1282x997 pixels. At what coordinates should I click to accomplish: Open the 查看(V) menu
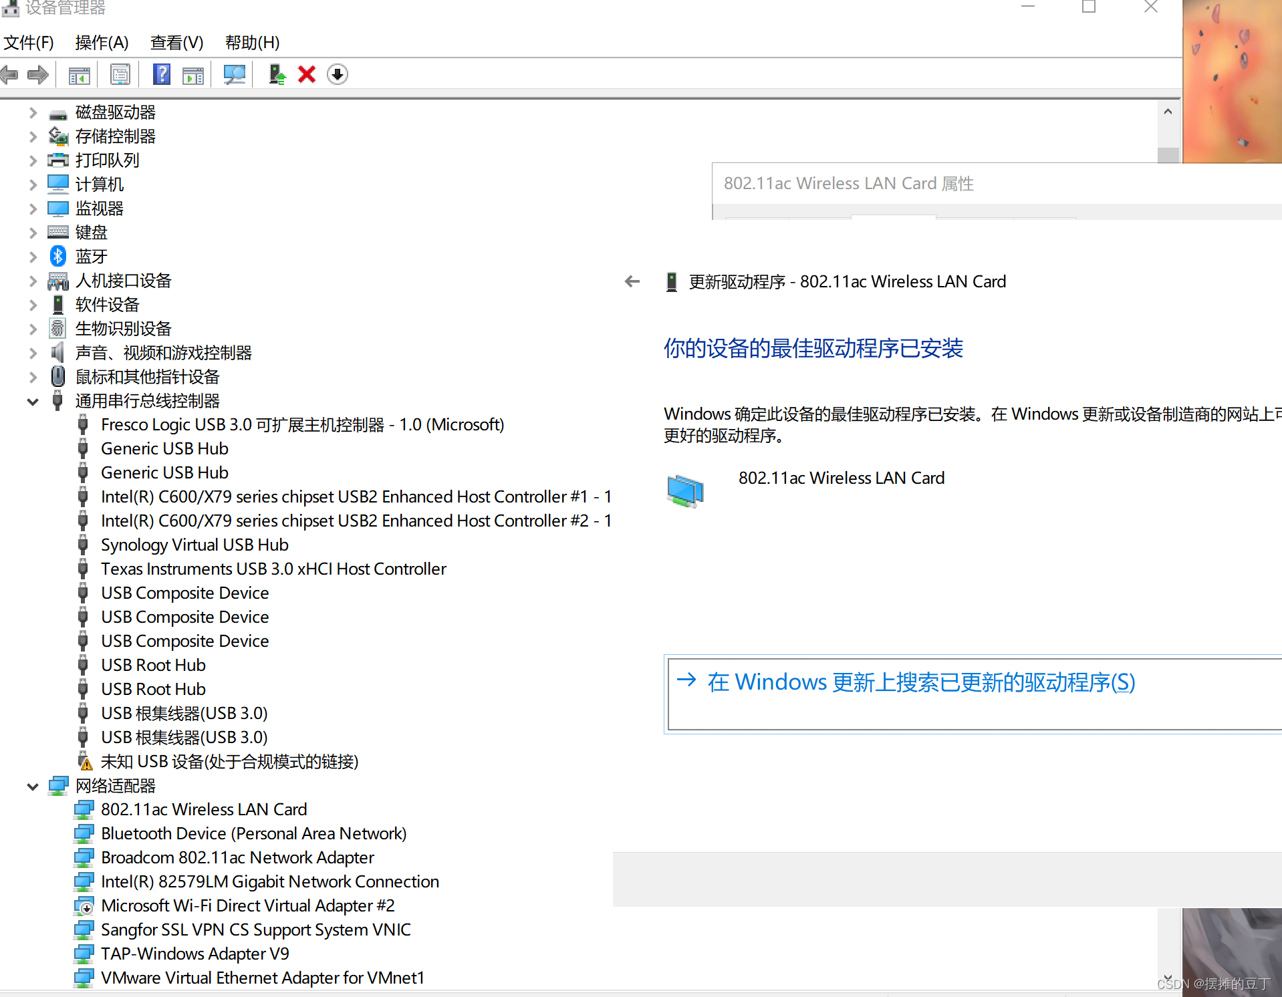click(176, 42)
